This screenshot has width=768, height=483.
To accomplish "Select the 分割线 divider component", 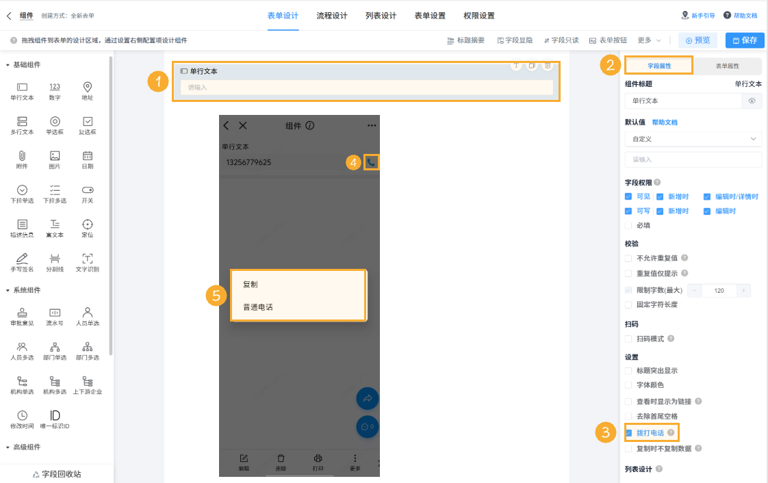I will pos(55,262).
